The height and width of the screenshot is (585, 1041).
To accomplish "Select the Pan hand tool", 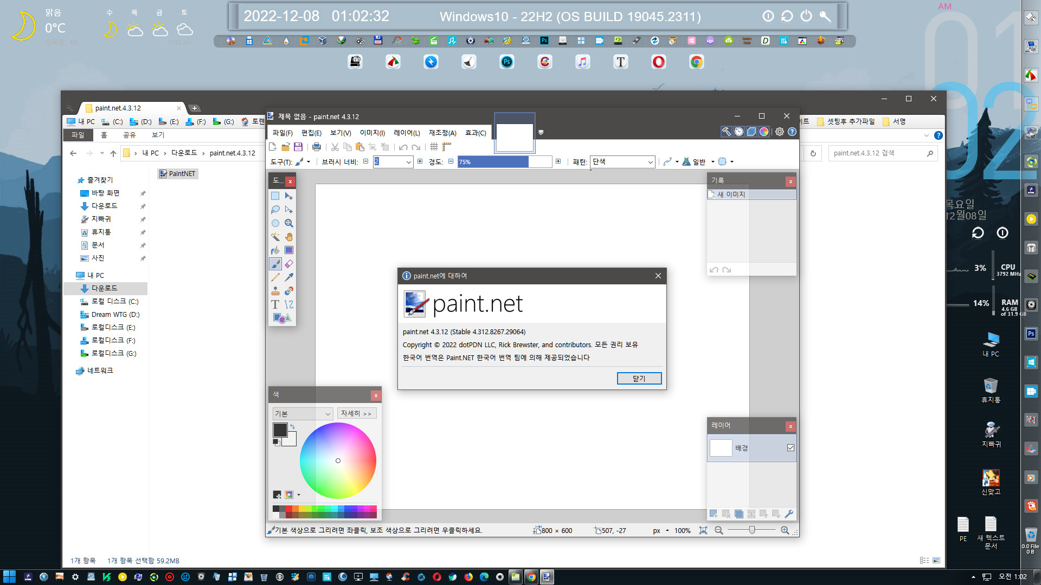I will [289, 237].
